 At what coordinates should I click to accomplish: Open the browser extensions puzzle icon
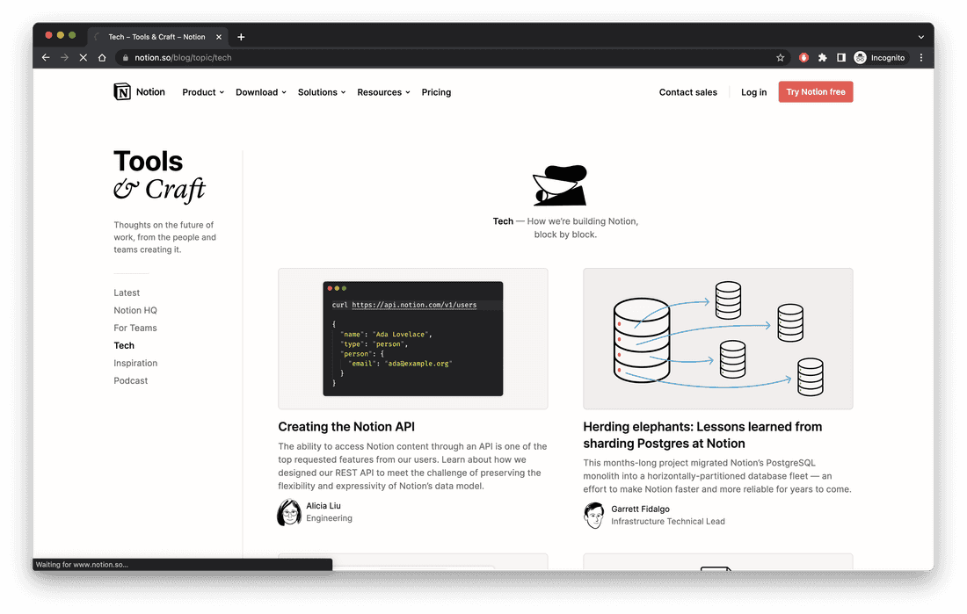pyautogui.click(x=822, y=57)
